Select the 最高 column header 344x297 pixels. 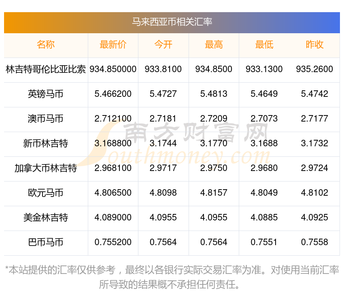(214, 45)
